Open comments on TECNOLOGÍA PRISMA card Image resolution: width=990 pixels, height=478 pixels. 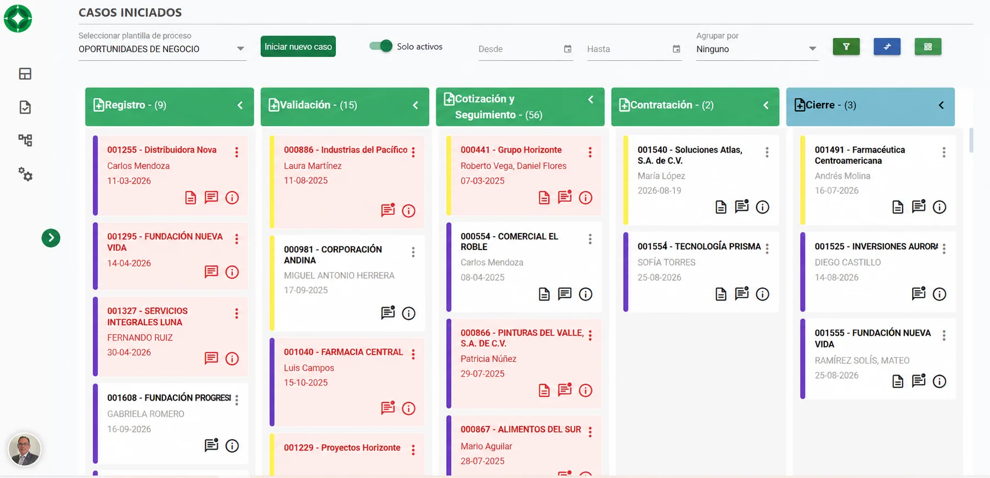point(742,294)
